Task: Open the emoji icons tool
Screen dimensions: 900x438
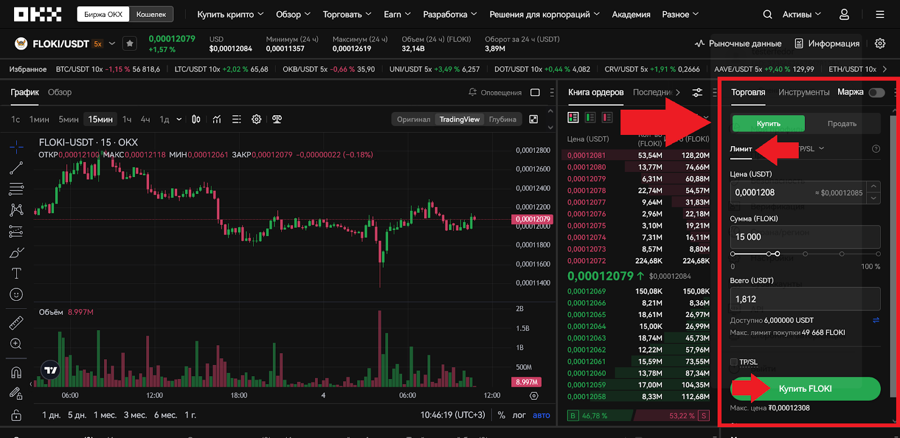Action: [x=16, y=295]
